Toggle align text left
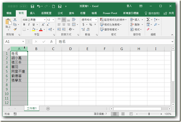Viewport: 181px width, 122px height. click(x=59, y=24)
